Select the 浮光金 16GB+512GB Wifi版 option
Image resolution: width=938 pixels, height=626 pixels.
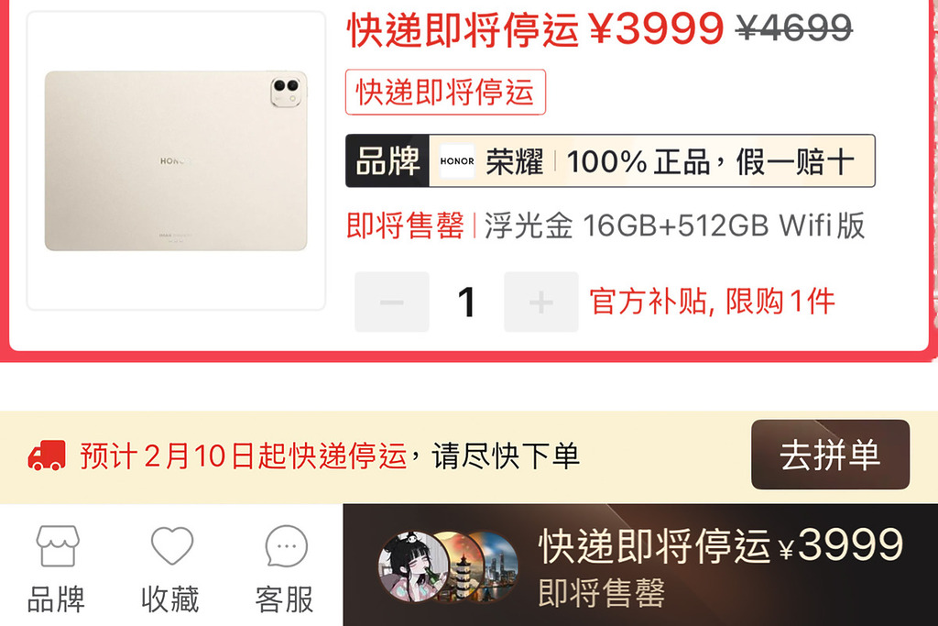point(674,225)
